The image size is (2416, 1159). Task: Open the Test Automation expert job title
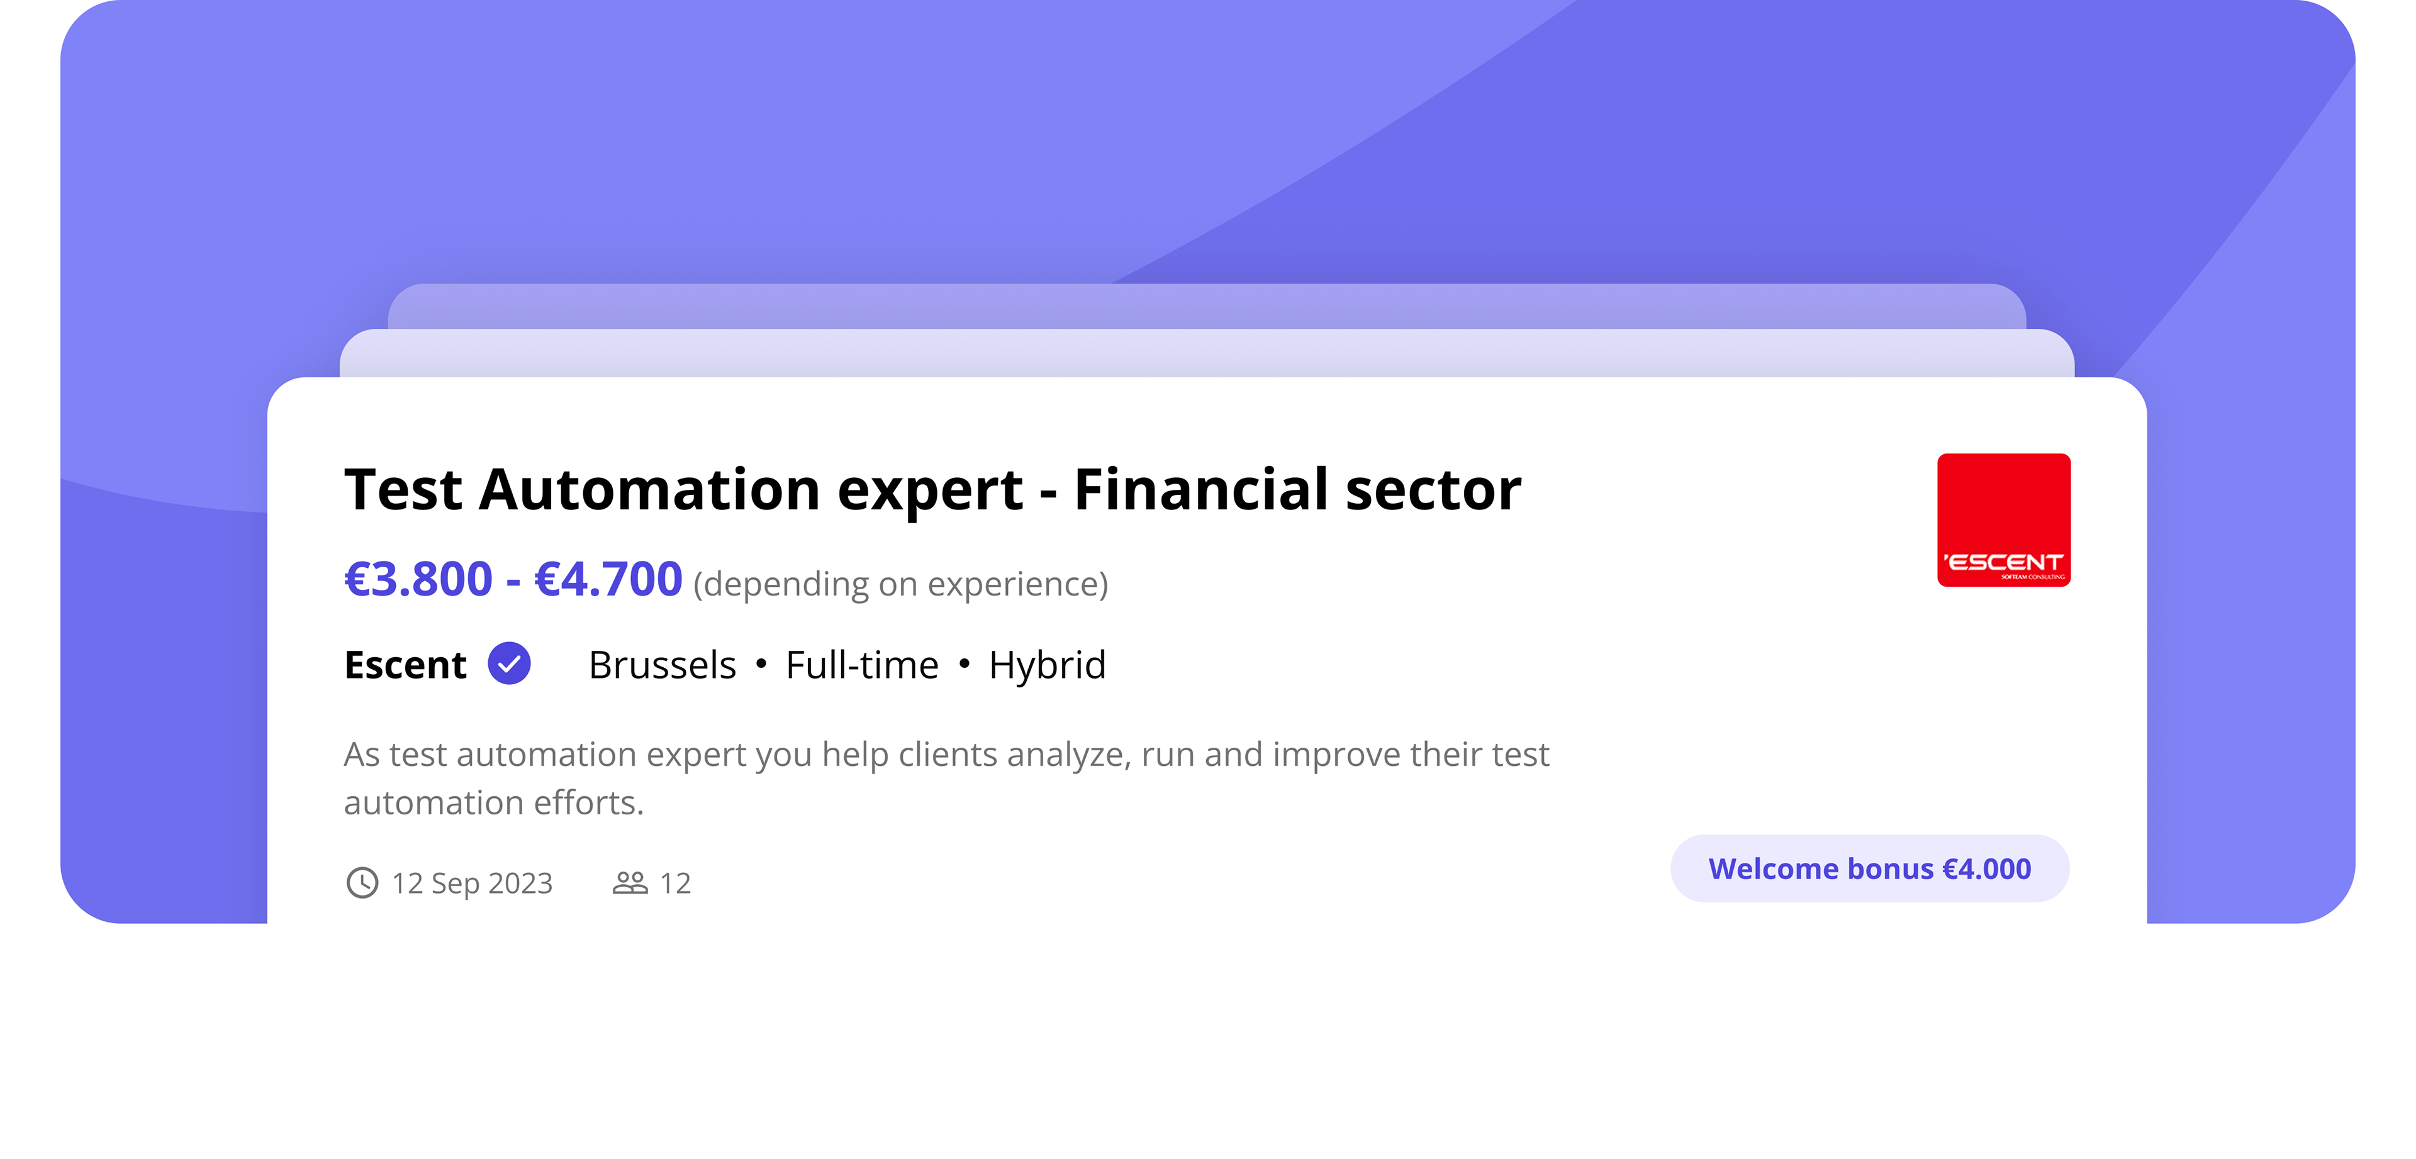[932, 489]
